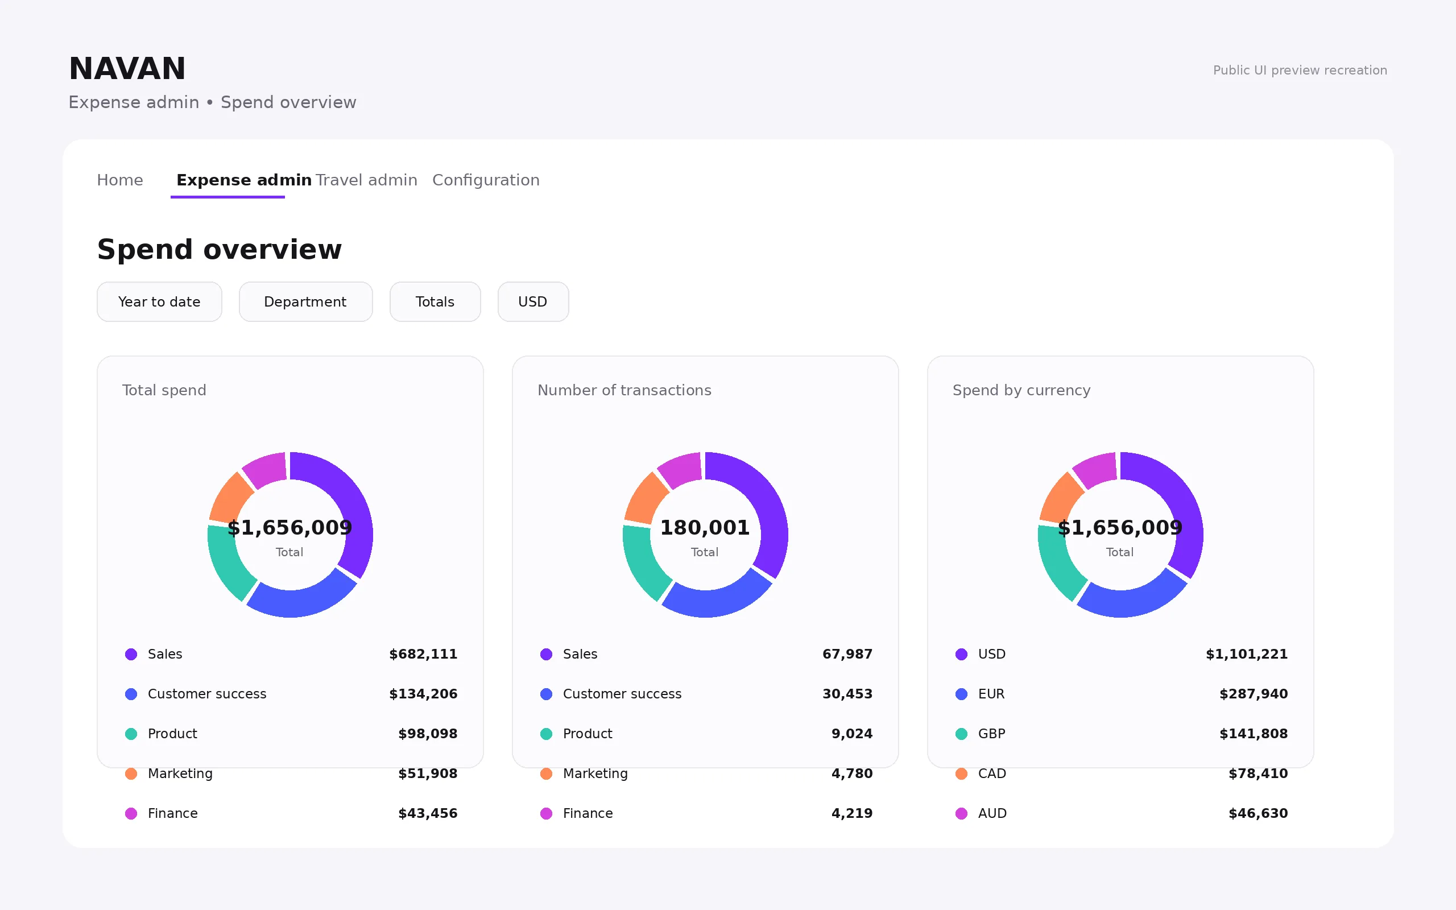
Task: Click the green Product dot under Number of transactions
Action: tap(547, 734)
